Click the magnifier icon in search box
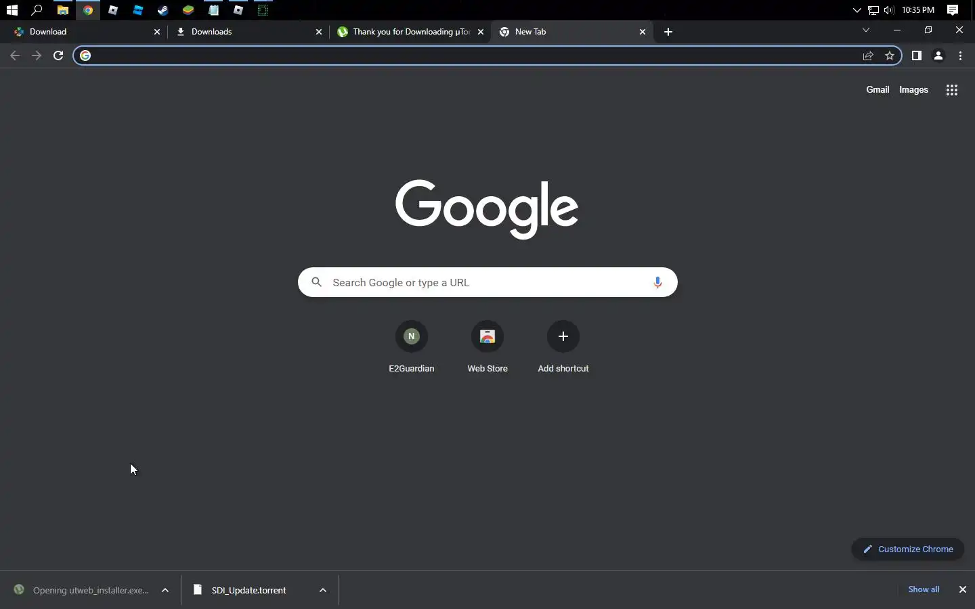 point(316,282)
